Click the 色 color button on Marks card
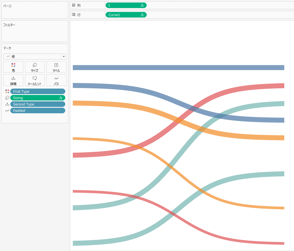The image size is (294, 251). (x=13, y=67)
